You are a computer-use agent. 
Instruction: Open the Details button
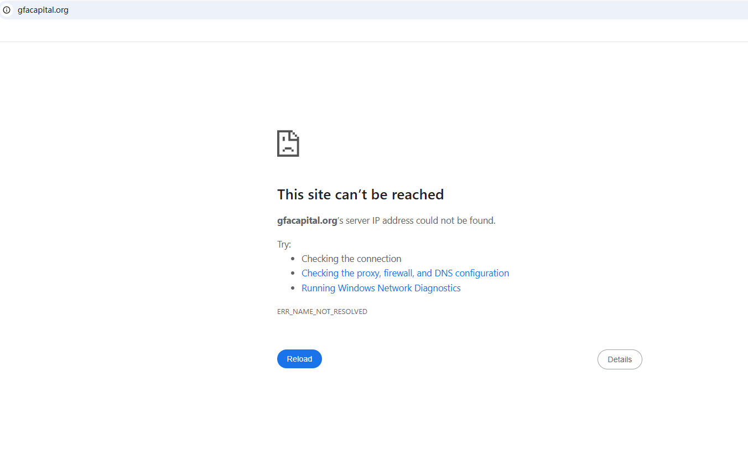click(620, 359)
